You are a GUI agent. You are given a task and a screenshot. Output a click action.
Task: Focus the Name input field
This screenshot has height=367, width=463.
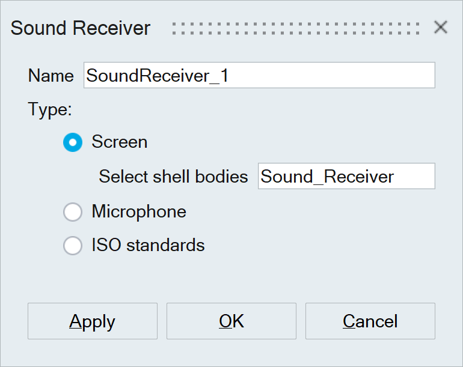coord(259,76)
